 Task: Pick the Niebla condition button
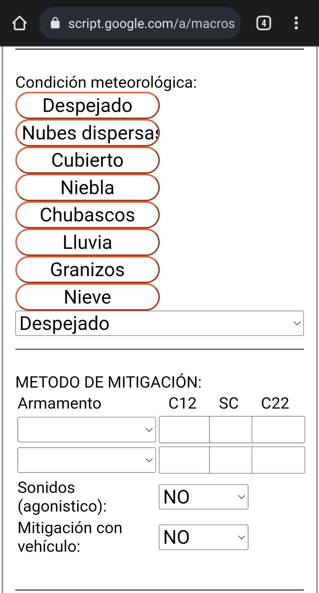(88, 187)
